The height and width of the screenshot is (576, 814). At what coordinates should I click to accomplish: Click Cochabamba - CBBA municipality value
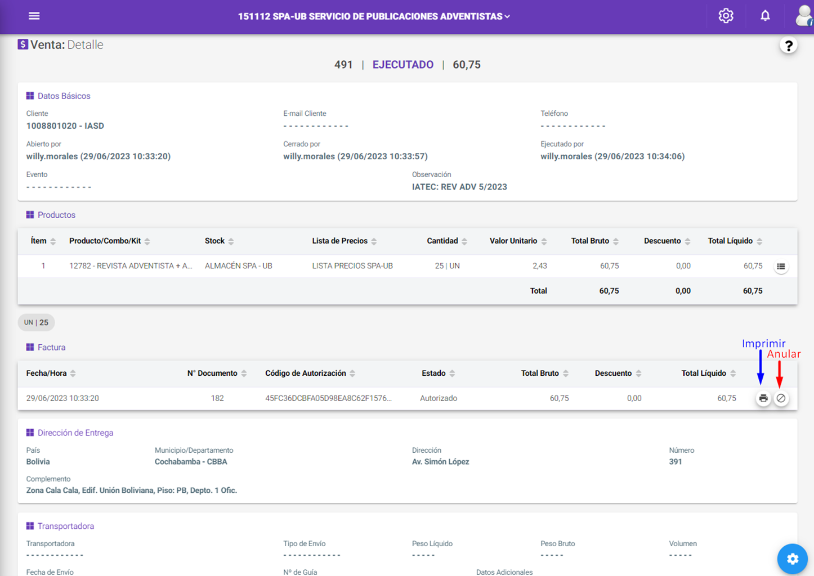(191, 462)
